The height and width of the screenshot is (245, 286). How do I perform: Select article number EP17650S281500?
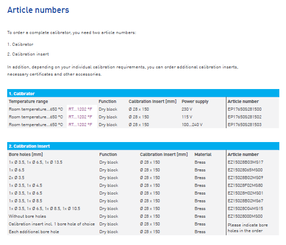click(244, 109)
